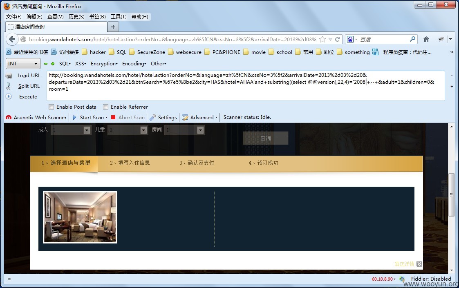Open the 'school' bookmark folder

click(x=280, y=52)
